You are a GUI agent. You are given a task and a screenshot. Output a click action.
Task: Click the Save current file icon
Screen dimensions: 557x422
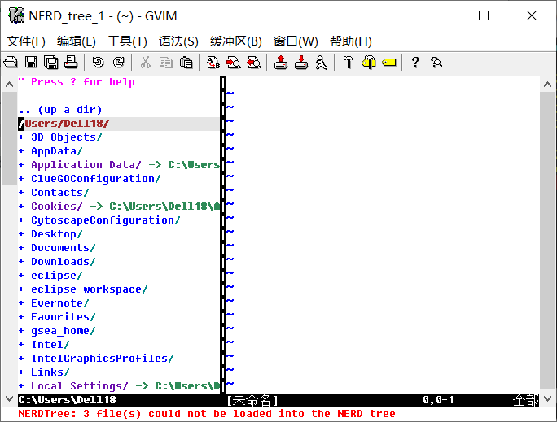[x=31, y=63]
